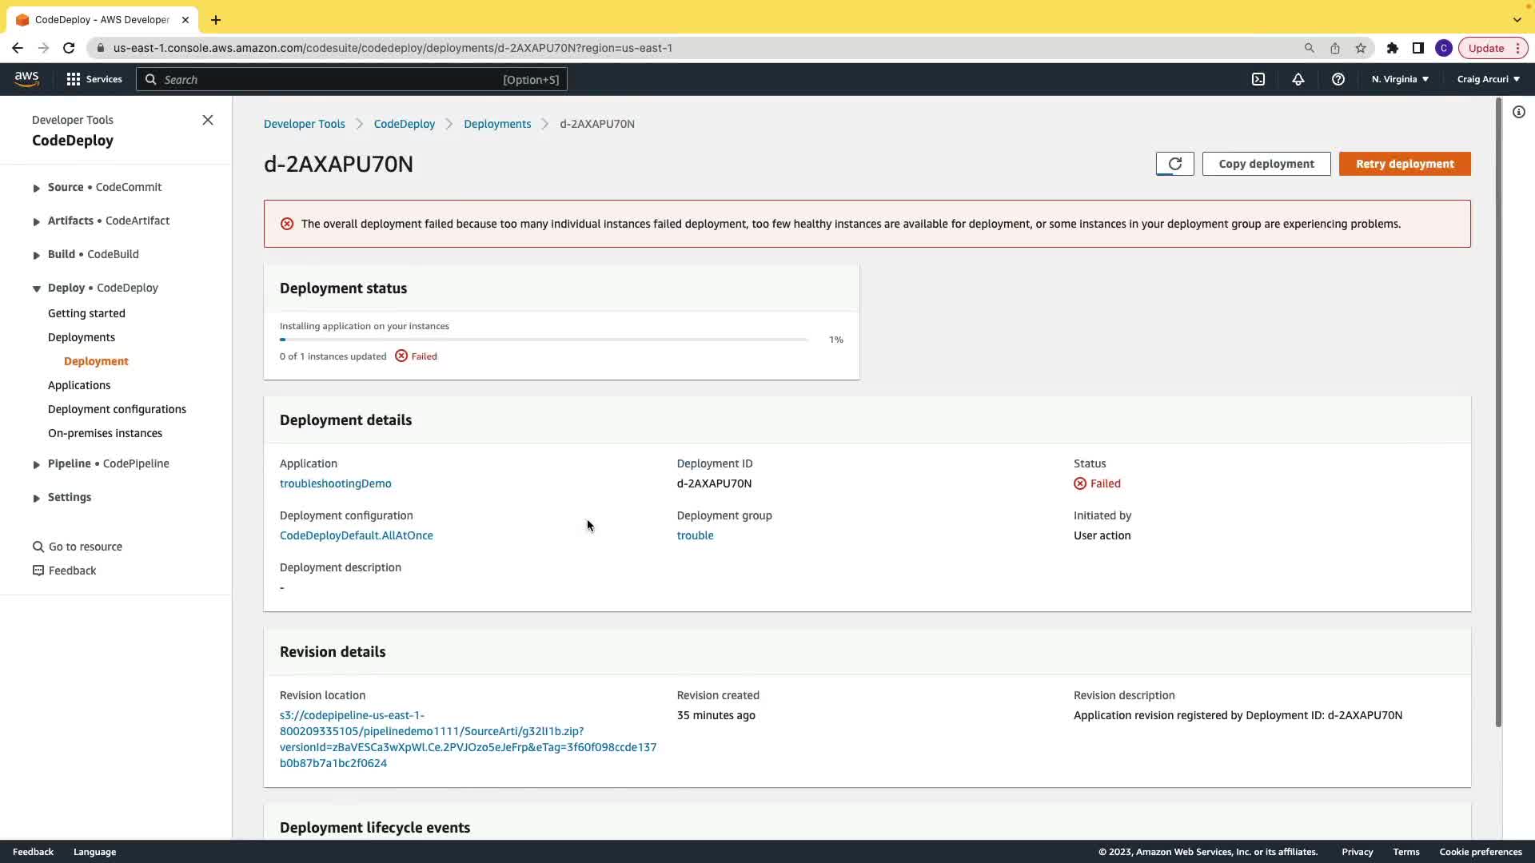This screenshot has width=1535, height=863.
Task: Open the Services grid menu
Action: pyautogui.click(x=94, y=79)
